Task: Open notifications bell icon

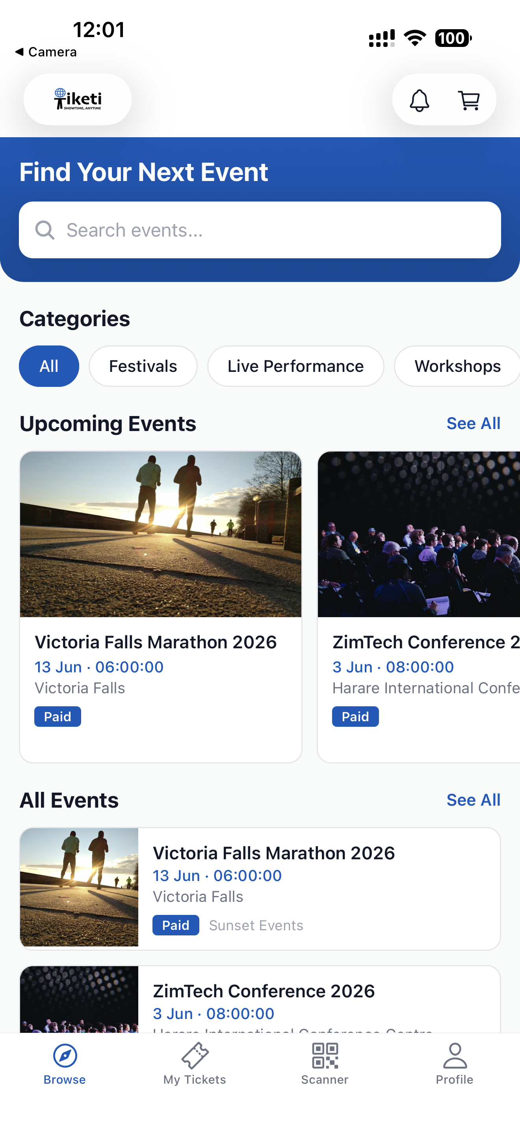Action: click(419, 101)
